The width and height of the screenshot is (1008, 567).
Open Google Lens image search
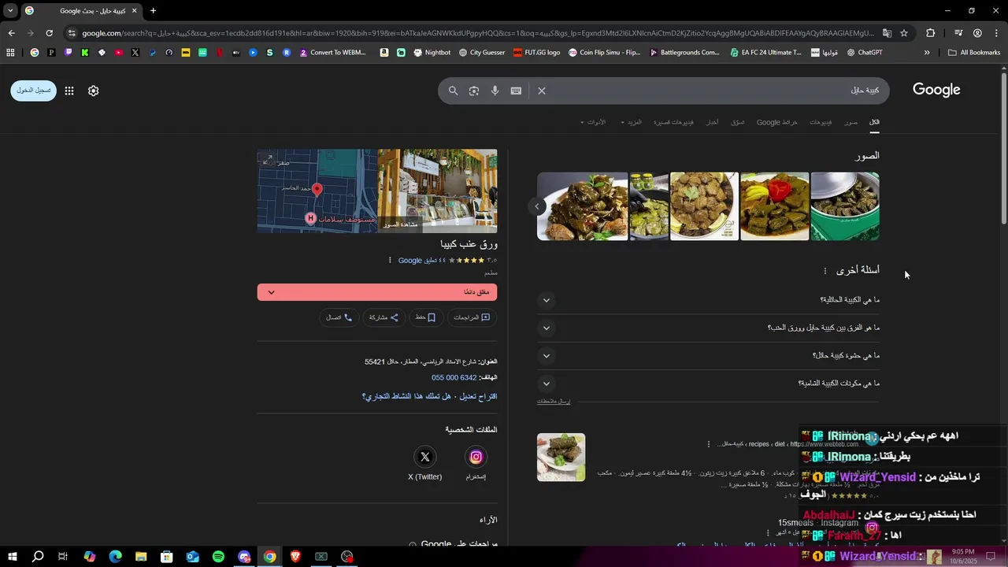tap(474, 91)
